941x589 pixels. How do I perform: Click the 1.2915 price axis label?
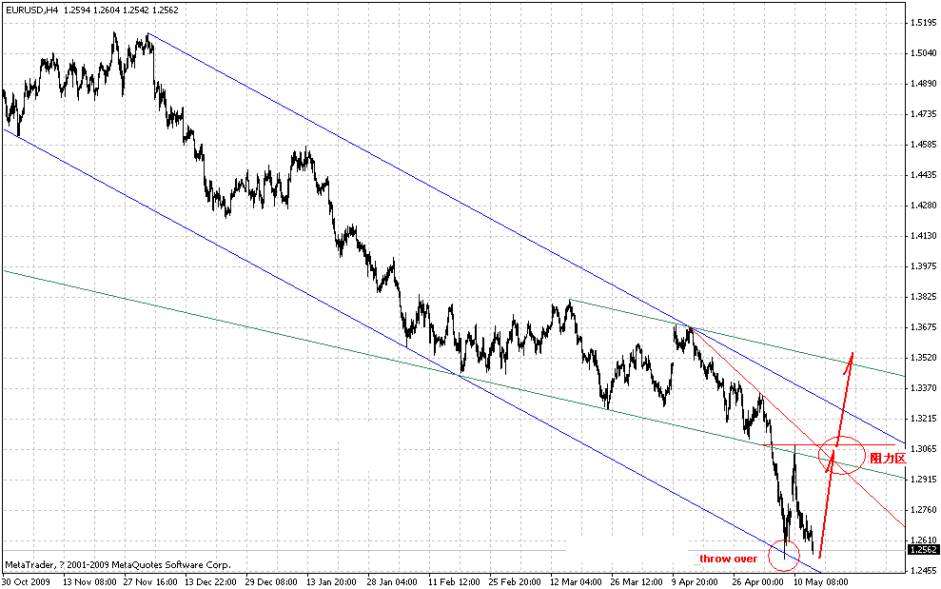coord(924,480)
